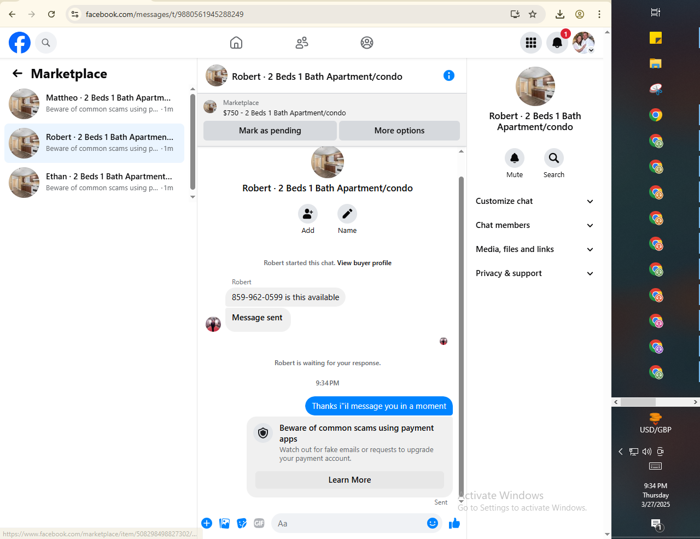Open the Facebook search icon

[46, 43]
